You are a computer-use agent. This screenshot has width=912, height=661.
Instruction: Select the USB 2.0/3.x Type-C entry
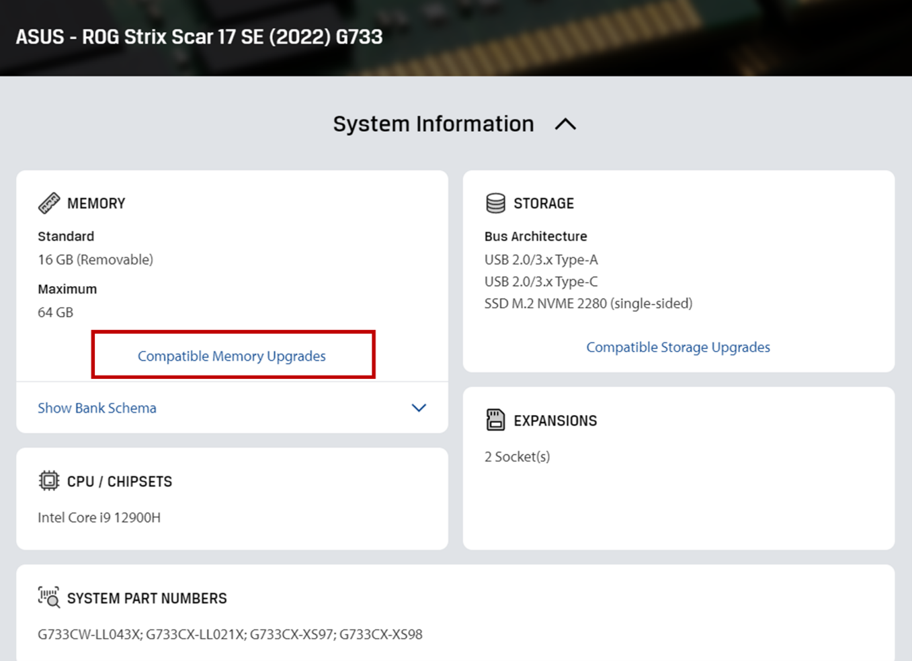tap(541, 282)
